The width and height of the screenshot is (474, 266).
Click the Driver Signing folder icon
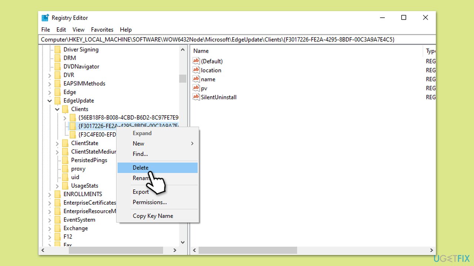(x=57, y=50)
